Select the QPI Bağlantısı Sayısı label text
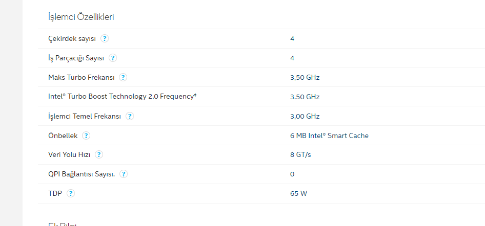Image resolution: width=485 pixels, height=226 pixels. pyautogui.click(x=82, y=174)
